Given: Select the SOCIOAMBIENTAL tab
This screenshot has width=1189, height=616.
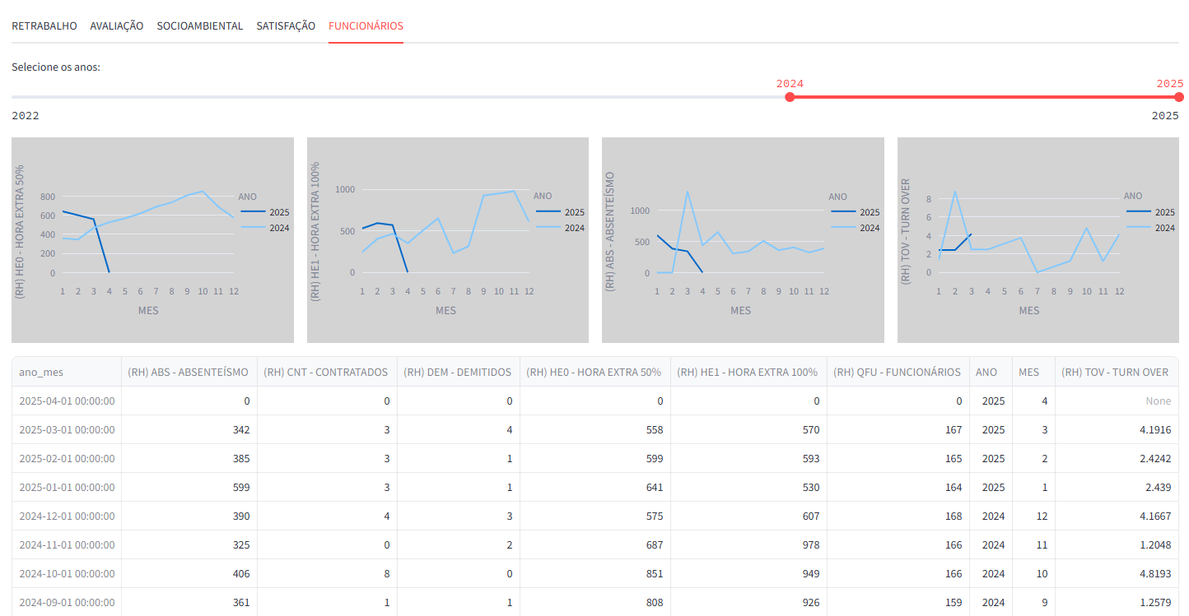Looking at the screenshot, I should click(200, 25).
